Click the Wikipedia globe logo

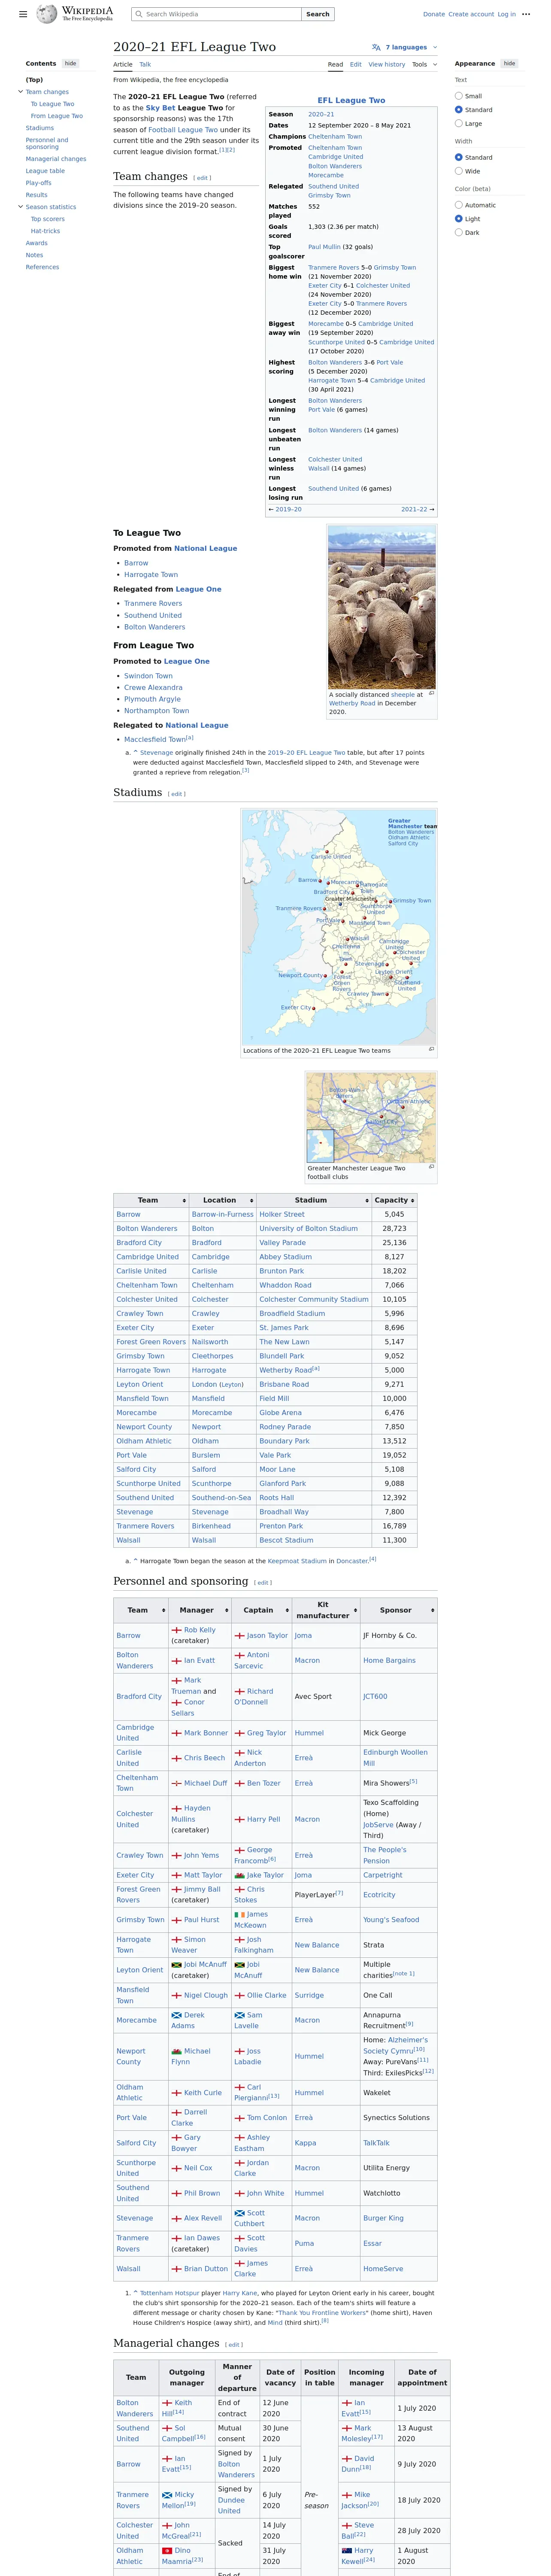(46, 14)
